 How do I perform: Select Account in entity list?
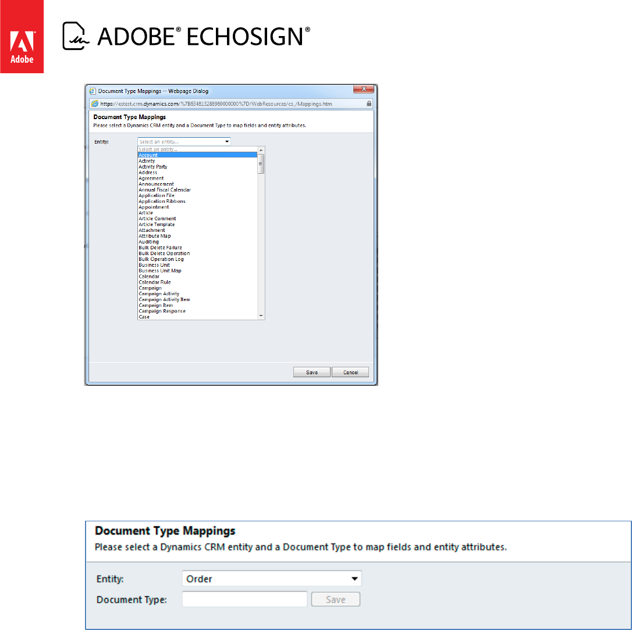point(197,155)
